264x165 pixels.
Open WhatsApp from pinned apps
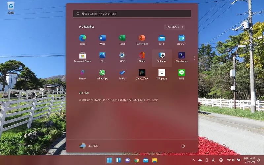[102, 75]
